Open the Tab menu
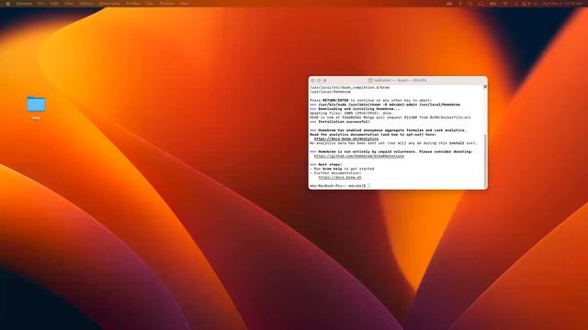Viewport: 588px width, 330px height. coord(150,4)
